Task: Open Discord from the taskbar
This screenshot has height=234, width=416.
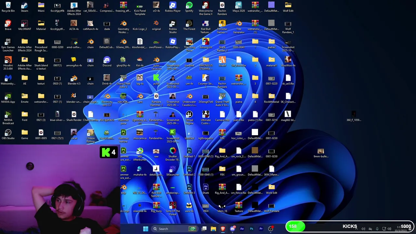Action: pos(232,229)
